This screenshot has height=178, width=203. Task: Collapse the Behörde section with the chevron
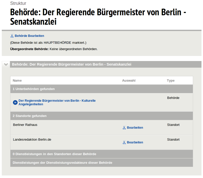[x=6, y=64]
